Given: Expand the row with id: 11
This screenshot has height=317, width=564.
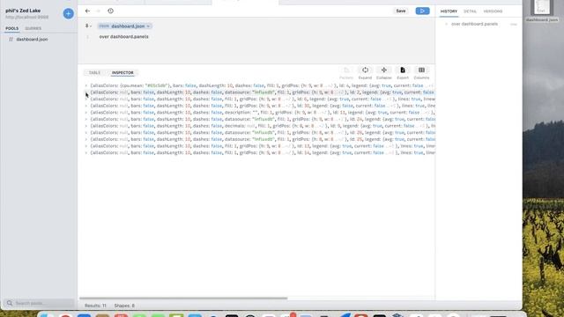Looking at the screenshot, I should [x=86, y=113].
